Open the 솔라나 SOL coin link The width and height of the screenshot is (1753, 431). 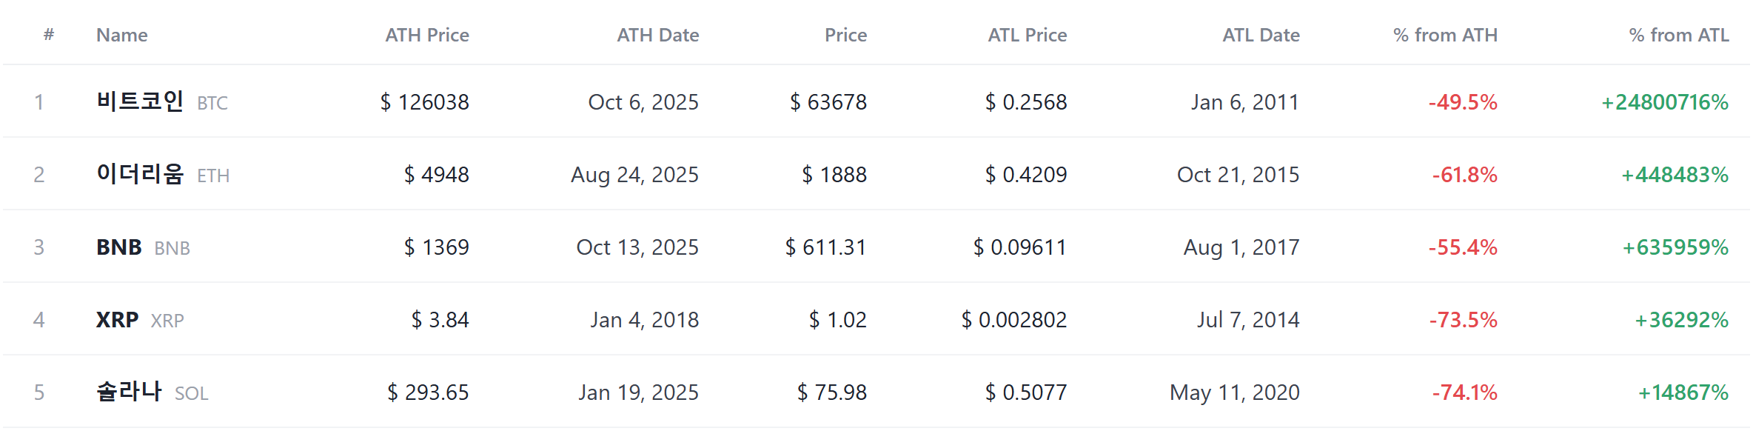(x=152, y=392)
